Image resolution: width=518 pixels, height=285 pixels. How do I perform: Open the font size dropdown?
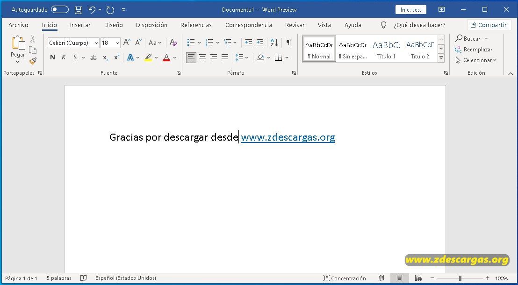coord(118,43)
